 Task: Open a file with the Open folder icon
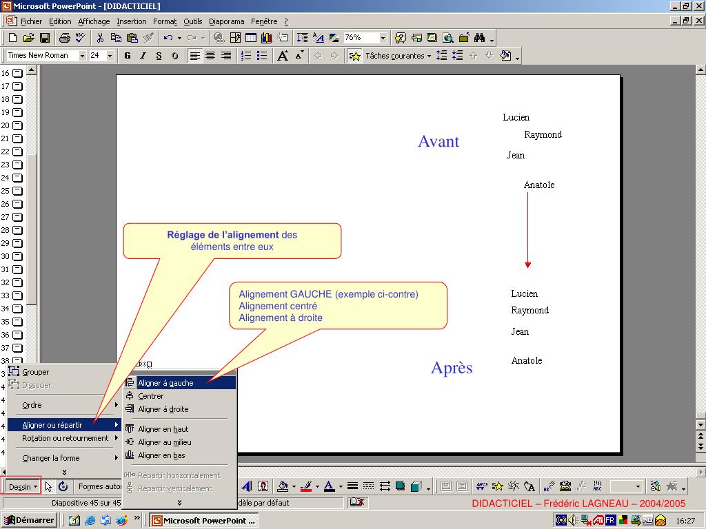(28, 38)
